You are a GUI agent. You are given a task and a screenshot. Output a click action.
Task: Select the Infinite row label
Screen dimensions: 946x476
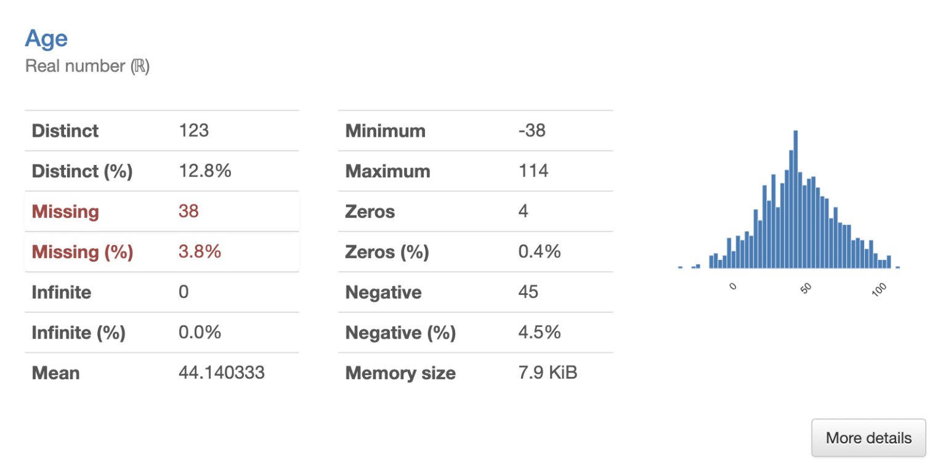point(62,292)
